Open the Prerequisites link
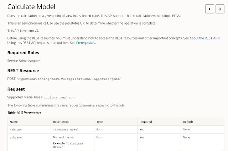228x151 pixels. tap(86, 43)
